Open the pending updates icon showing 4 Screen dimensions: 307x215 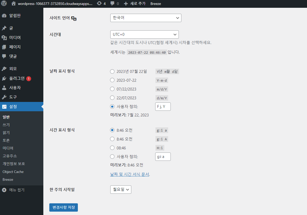click(99, 4)
